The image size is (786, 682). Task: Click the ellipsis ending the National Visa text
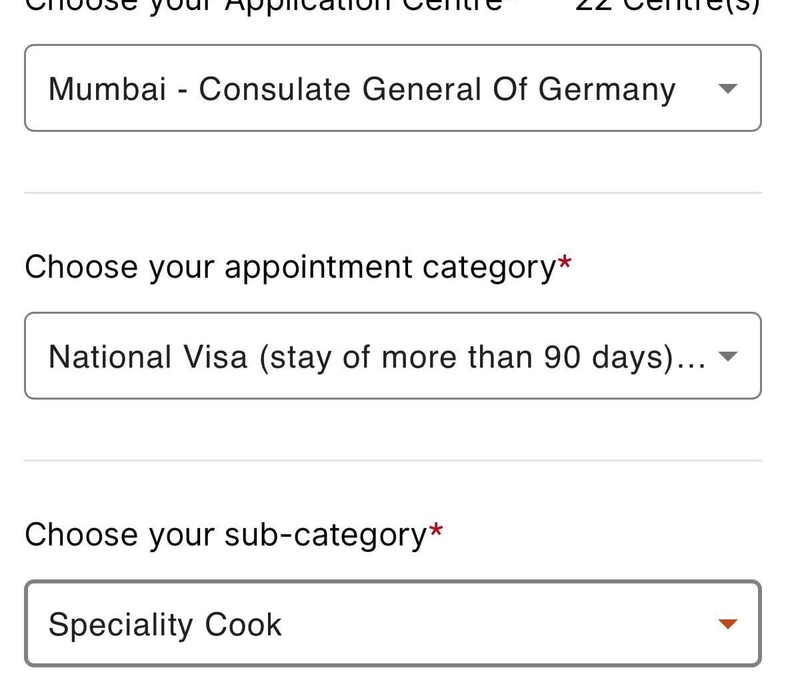[693, 363]
